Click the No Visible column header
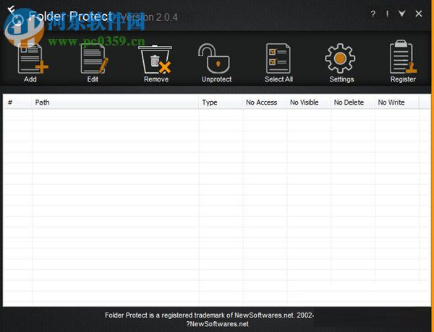The image size is (434, 332). point(309,102)
